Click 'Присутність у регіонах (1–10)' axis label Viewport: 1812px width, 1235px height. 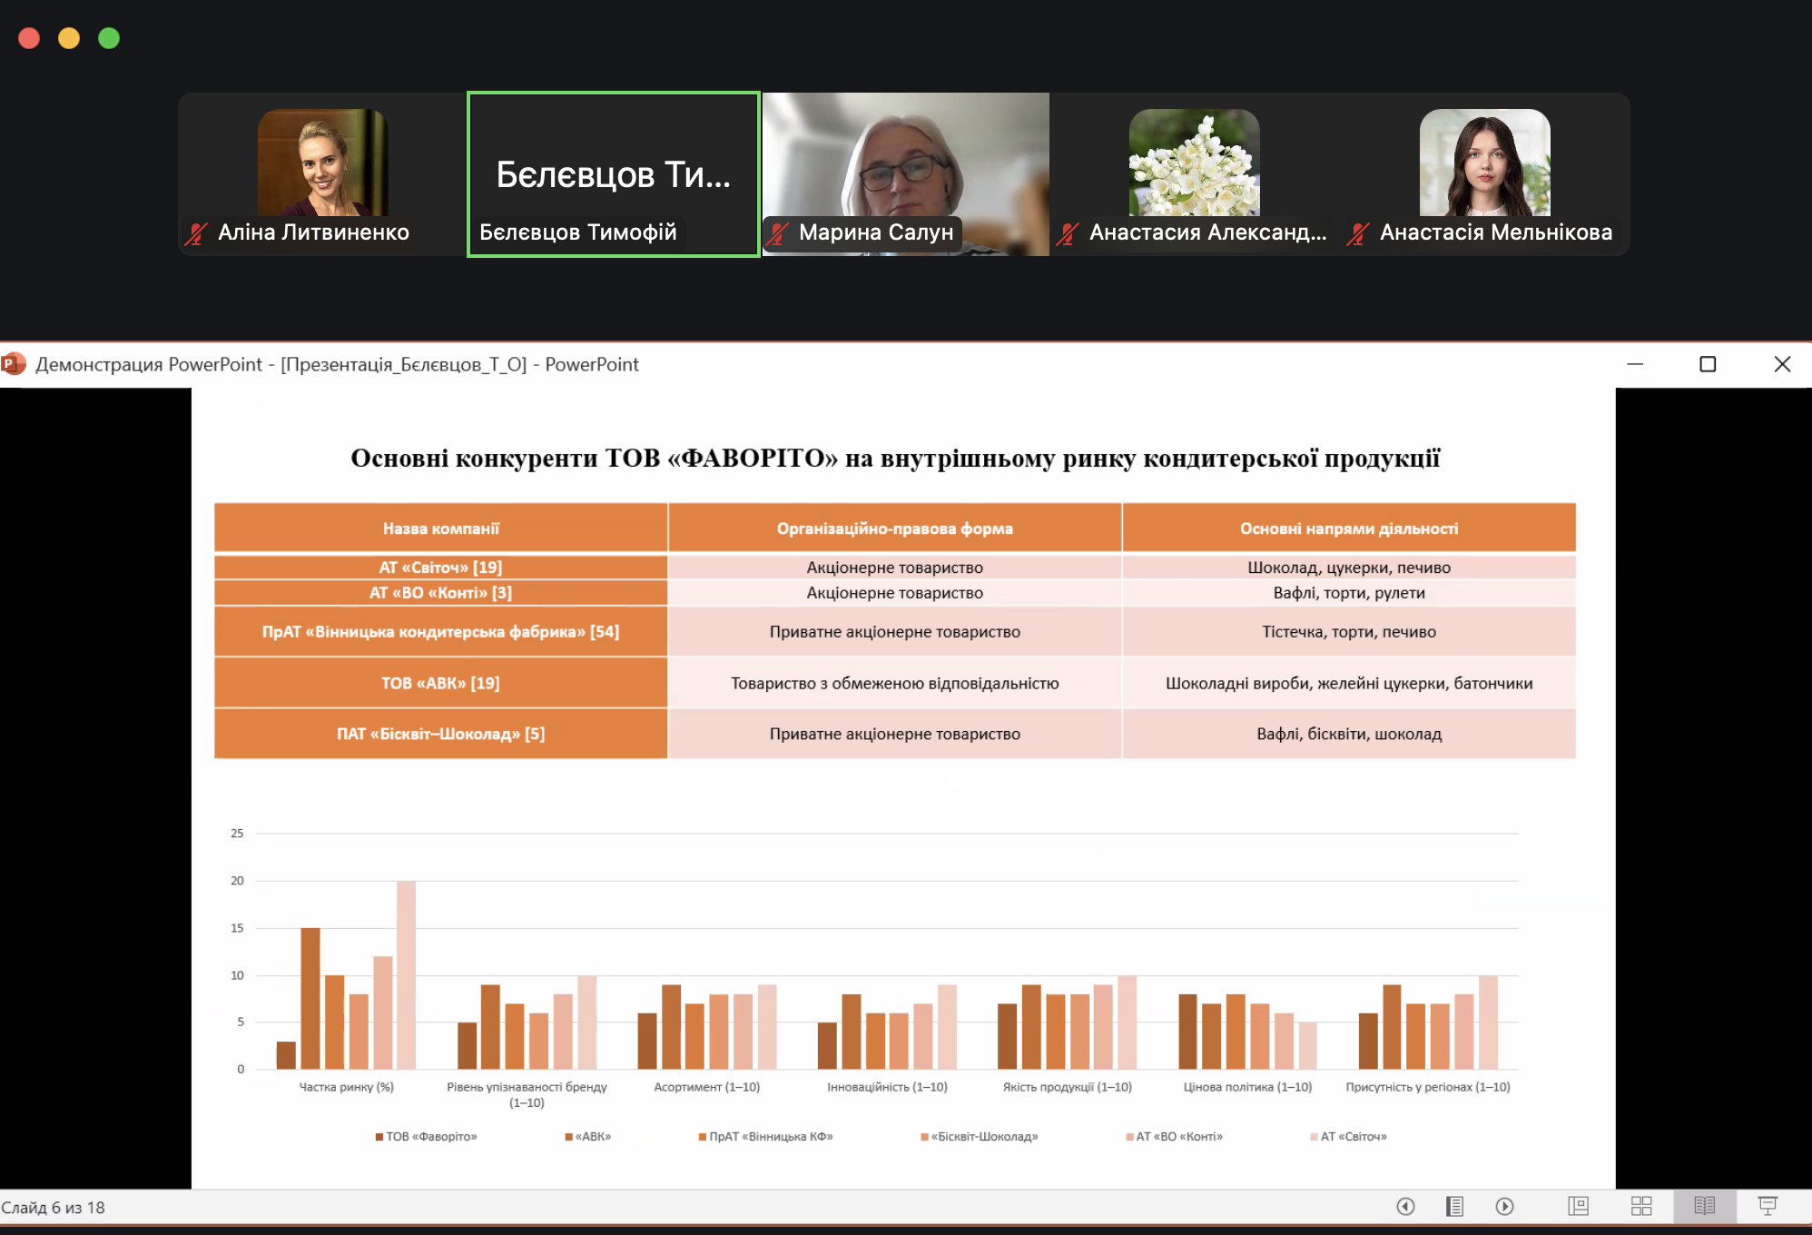tap(1428, 1087)
